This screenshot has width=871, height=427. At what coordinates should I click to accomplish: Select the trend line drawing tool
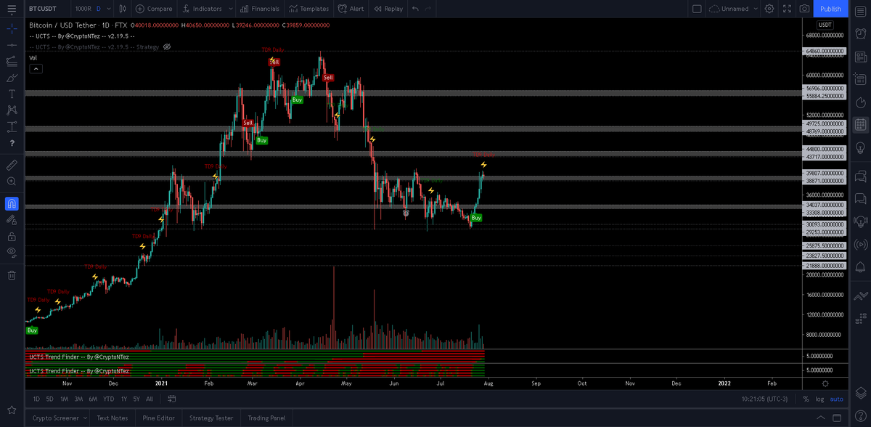tap(12, 45)
